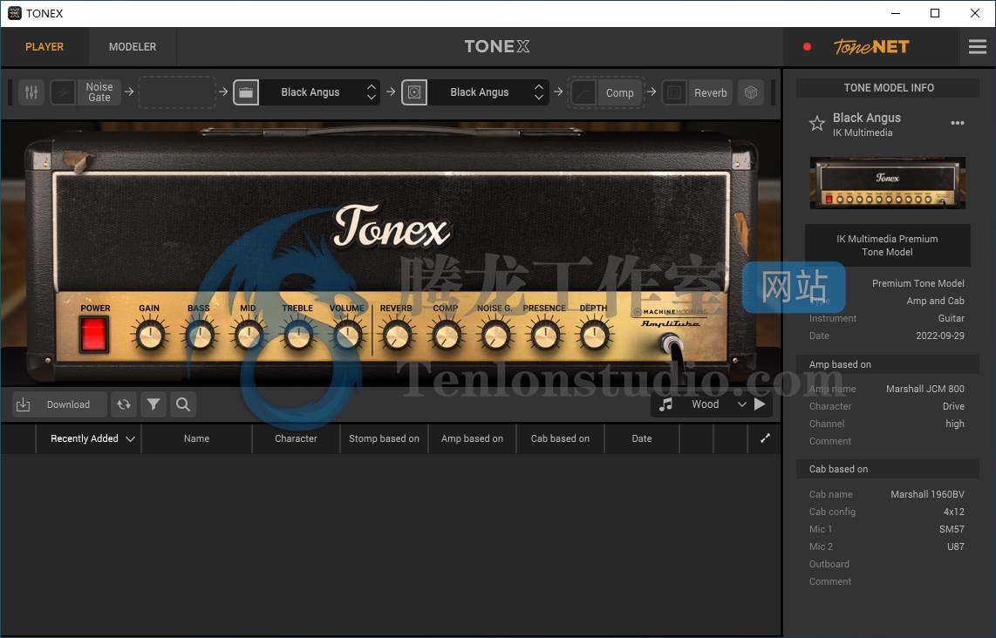Click the REVERB knob
The height and width of the screenshot is (638, 996).
tap(396, 335)
